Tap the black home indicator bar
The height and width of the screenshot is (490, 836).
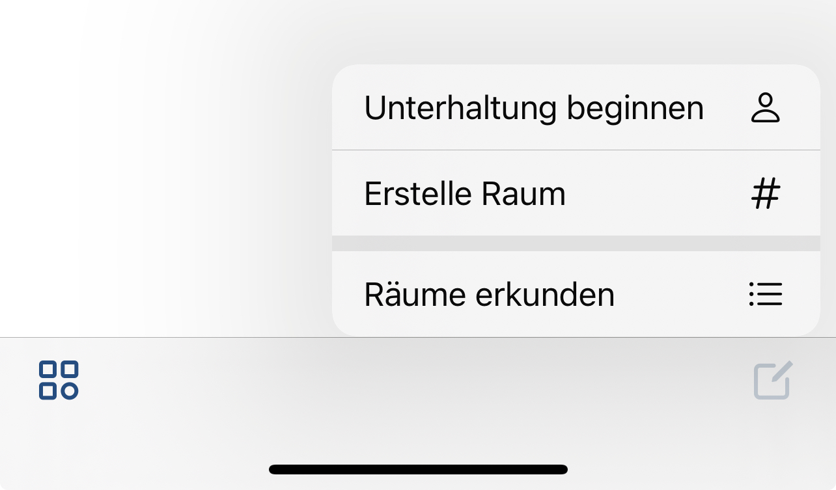418,469
